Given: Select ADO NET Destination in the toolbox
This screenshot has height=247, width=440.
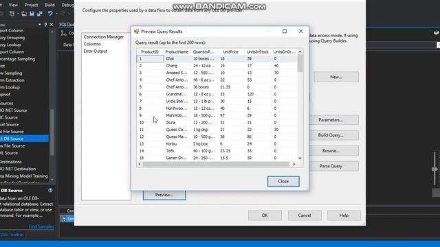Looking at the screenshot, I should click(18, 169).
